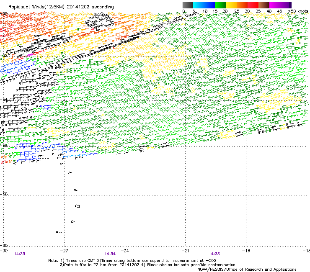
Task: Click the 40 value on legend scale
Action: (x=269, y=11)
